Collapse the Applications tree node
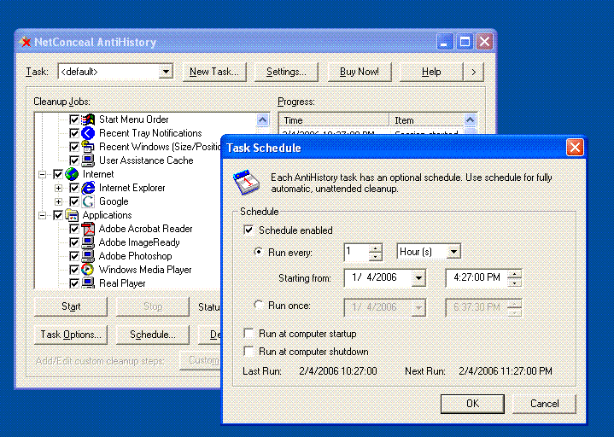Screen dimensions: 614x437 coord(42,215)
